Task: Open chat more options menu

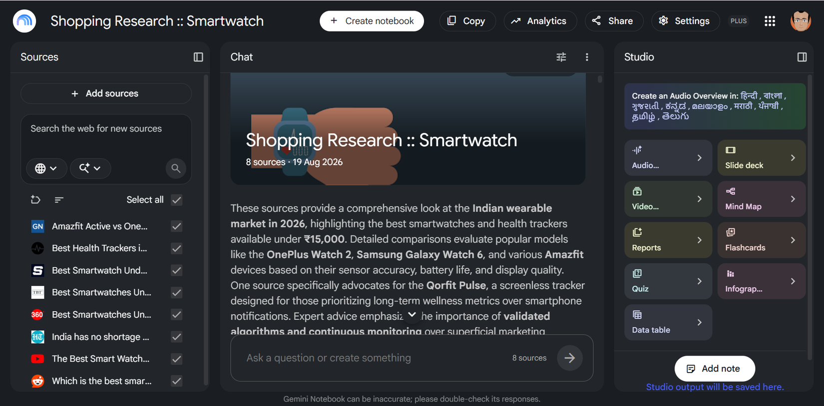Action: (587, 57)
